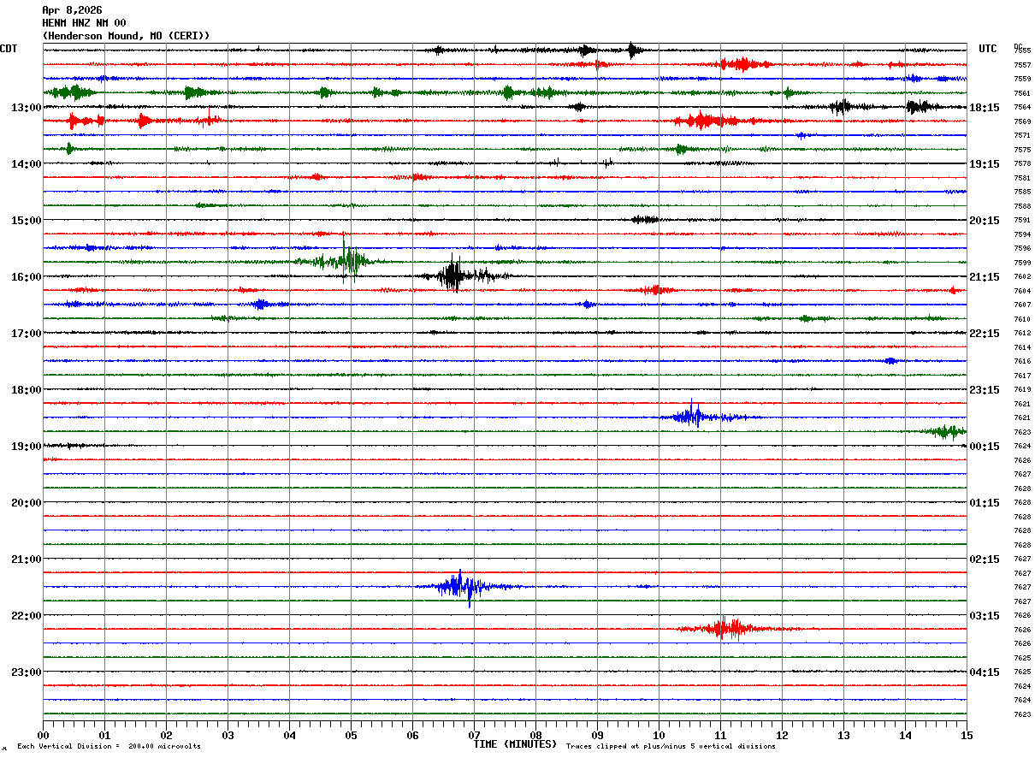Click the UTC timezone label
The width and height of the screenshot is (1035, 758).
pos(988,49)
